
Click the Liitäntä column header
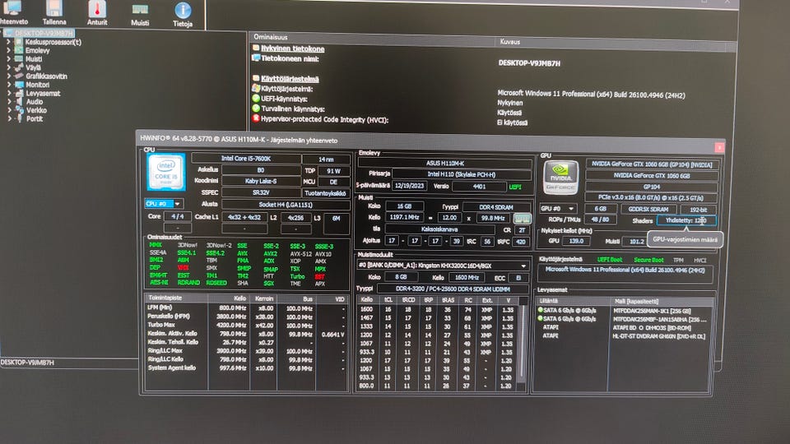click(571, 301)
